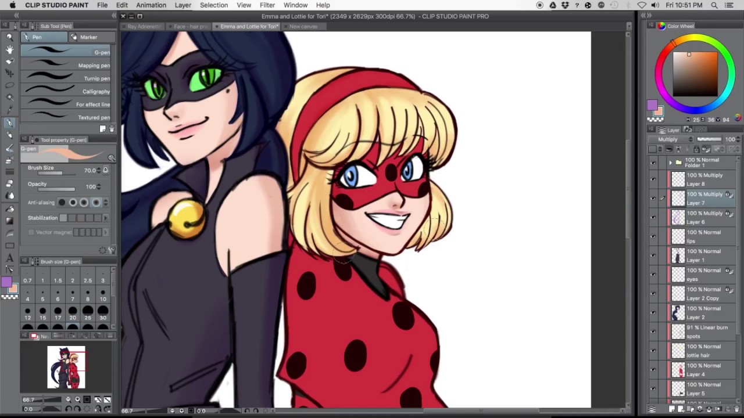The width and height of the screenshot is (744, 418).
Task: Open the File menu
Action: [x=102, y=5]
